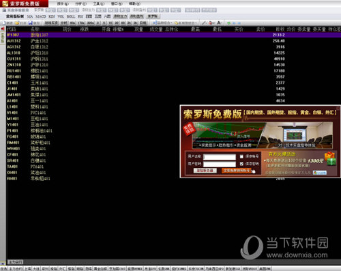Expand the pencil tool dropdown arrow
Screen dimensions: 341x271
(x=207, y=23)
